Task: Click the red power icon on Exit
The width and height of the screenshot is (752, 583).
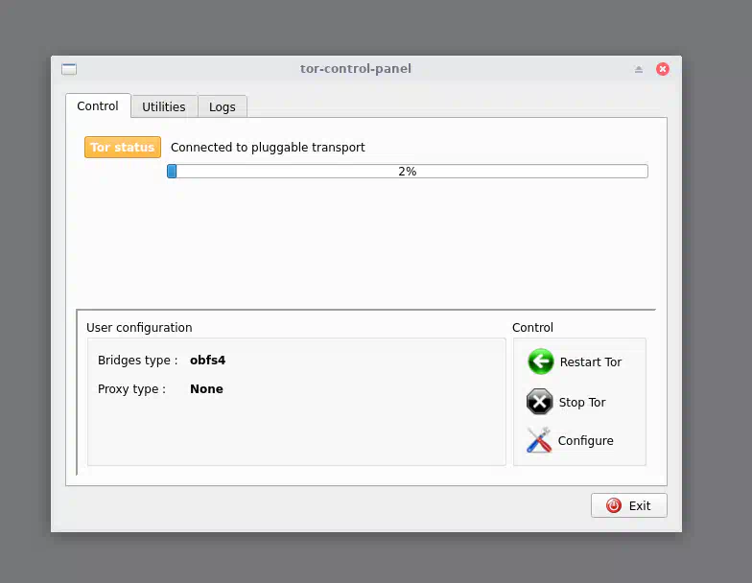Action: [614, 505]
